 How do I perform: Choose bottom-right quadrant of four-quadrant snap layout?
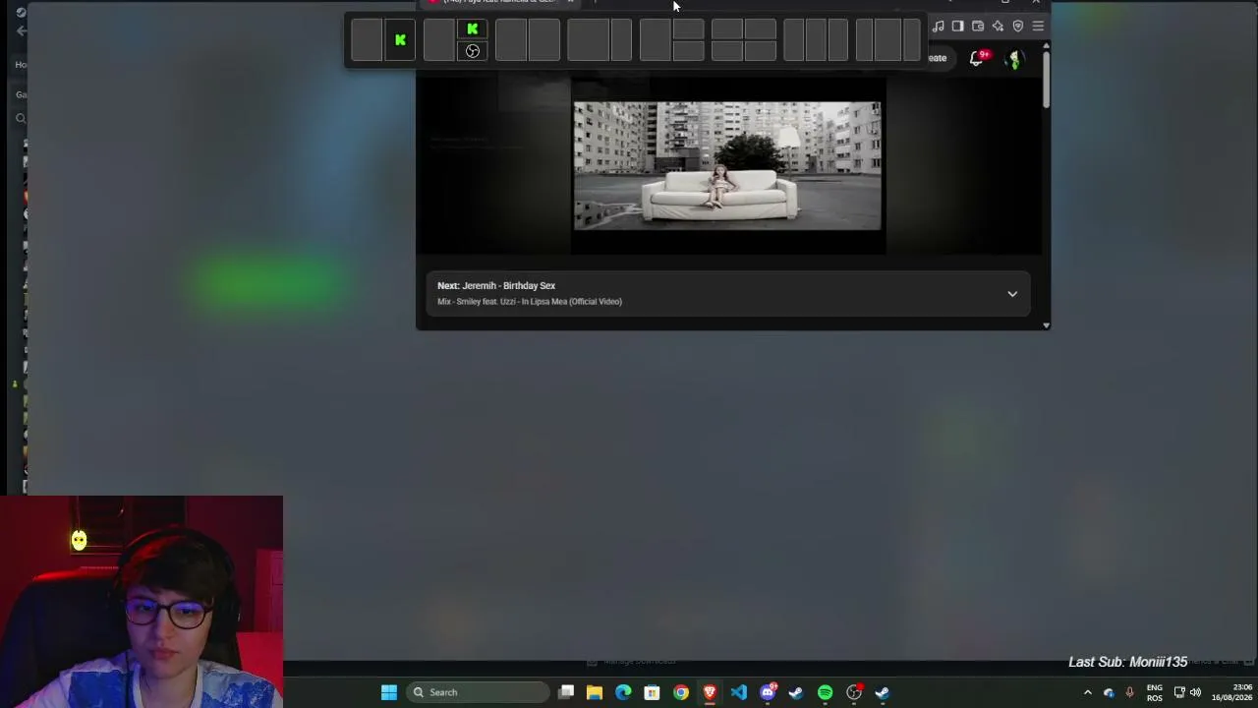761,51
